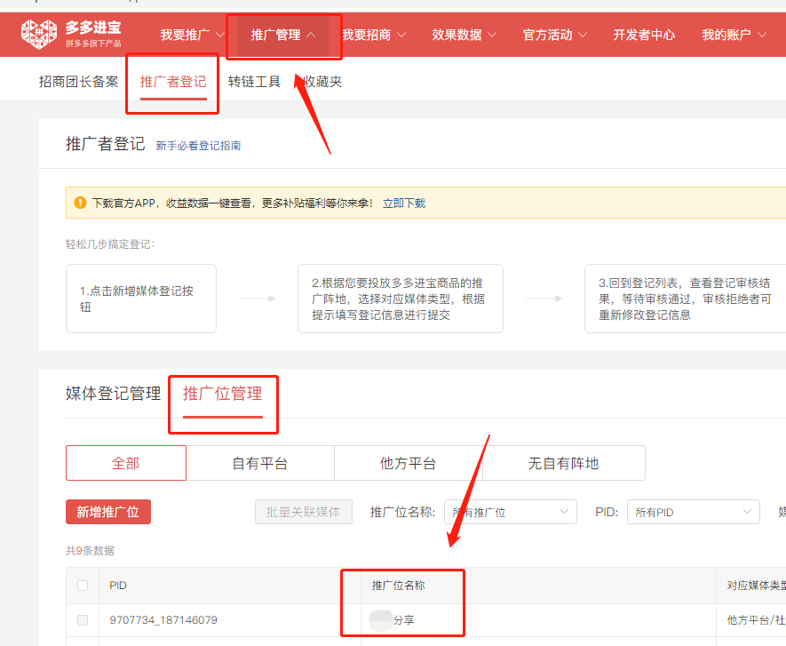
Task: Open the 效果数据 menu
Action: pos(457,35)
